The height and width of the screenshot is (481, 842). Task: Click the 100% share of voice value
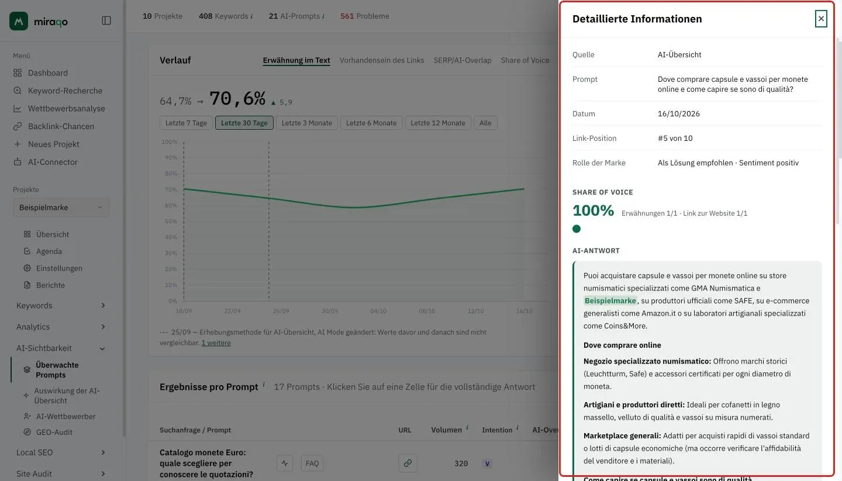pos(593,211)
